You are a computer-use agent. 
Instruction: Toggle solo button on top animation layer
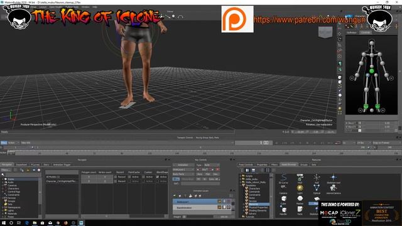click(x=220, y=202)
